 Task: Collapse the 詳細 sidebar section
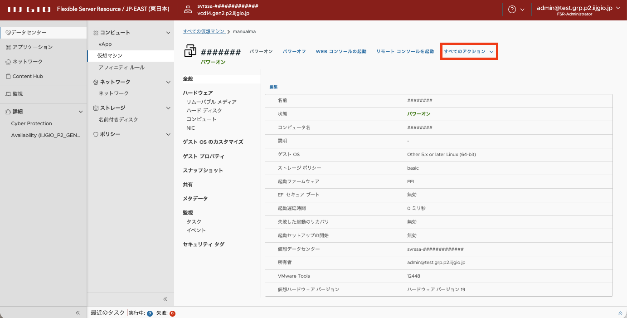81,112
